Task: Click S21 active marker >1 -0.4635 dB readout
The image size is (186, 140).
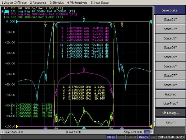Action: click(84, 45)
